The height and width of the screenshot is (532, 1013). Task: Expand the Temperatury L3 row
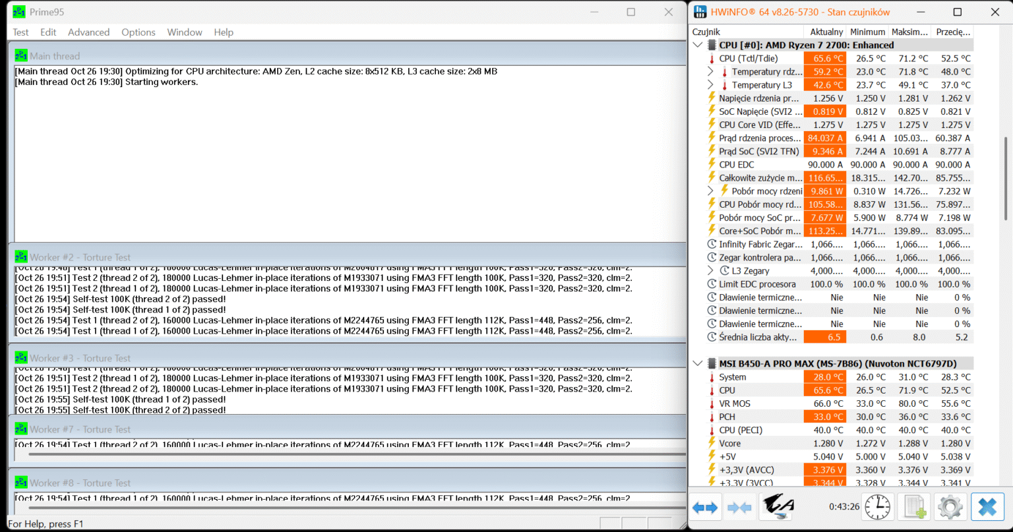(710, 85)
